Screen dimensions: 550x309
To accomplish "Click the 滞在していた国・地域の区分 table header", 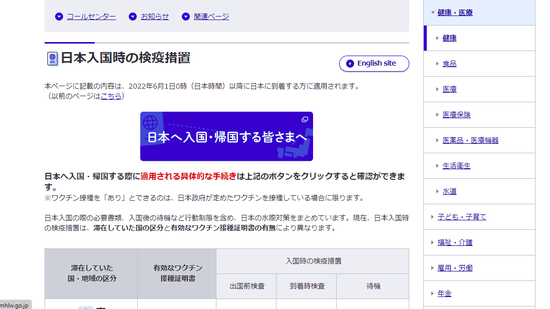I will tap(91, 273).
